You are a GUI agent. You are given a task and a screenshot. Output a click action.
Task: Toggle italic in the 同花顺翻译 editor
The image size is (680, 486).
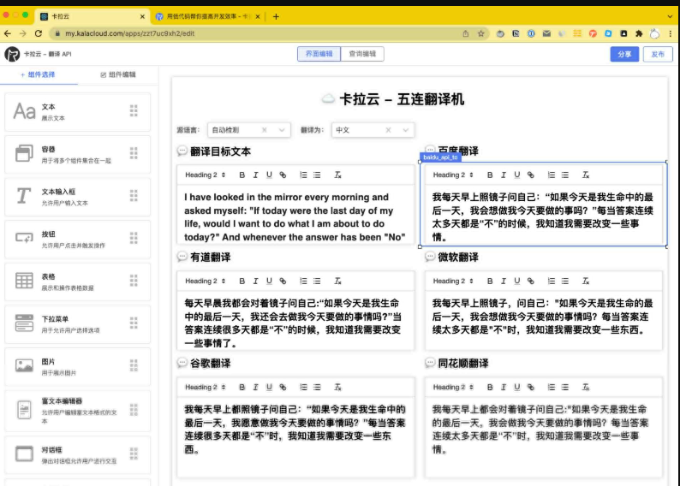coord(504,388)
